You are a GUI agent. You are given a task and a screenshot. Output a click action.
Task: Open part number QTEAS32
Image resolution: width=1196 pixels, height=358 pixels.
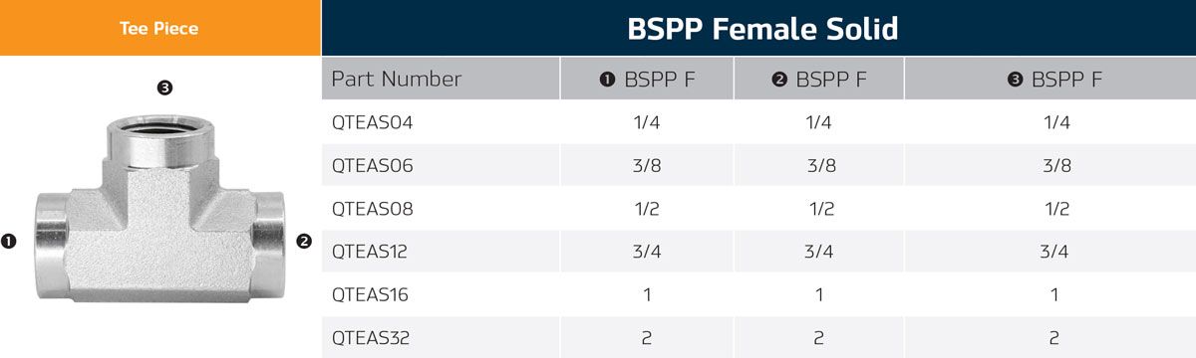[x=371, y=338]
